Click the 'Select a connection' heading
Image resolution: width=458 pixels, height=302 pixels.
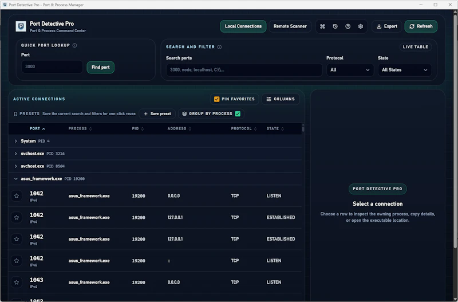(377, 204)
